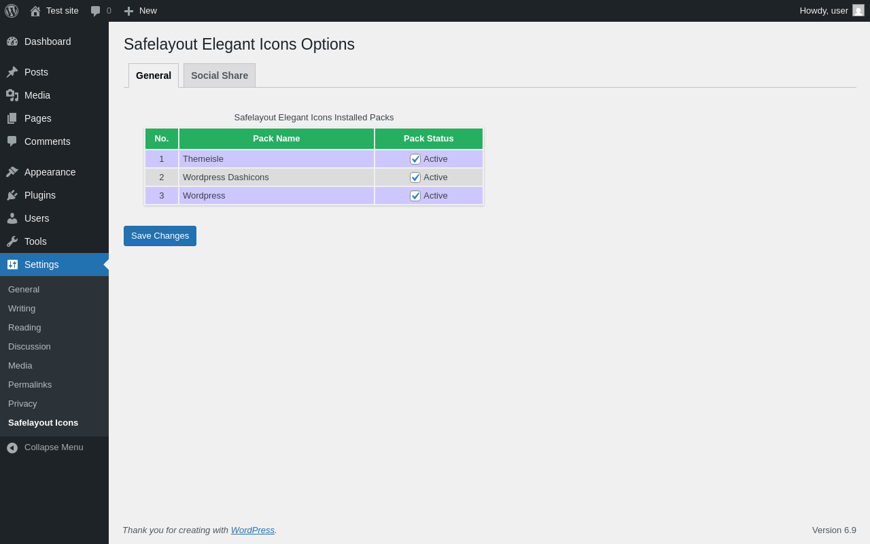Open Media settings submenu link
Image resolution: width=870 pixels, height=544 pixels.
(20, 366)
